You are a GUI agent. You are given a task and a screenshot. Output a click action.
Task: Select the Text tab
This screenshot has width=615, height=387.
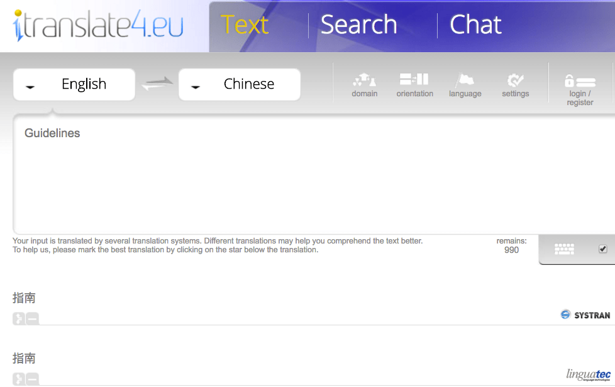(x=245, y=25)
